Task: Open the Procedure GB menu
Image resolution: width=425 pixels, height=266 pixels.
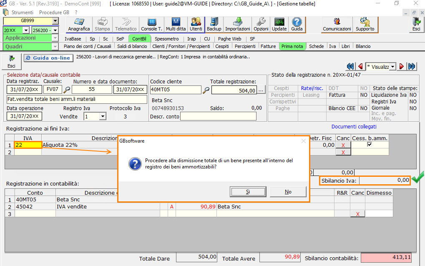Action: click(54, 13)
